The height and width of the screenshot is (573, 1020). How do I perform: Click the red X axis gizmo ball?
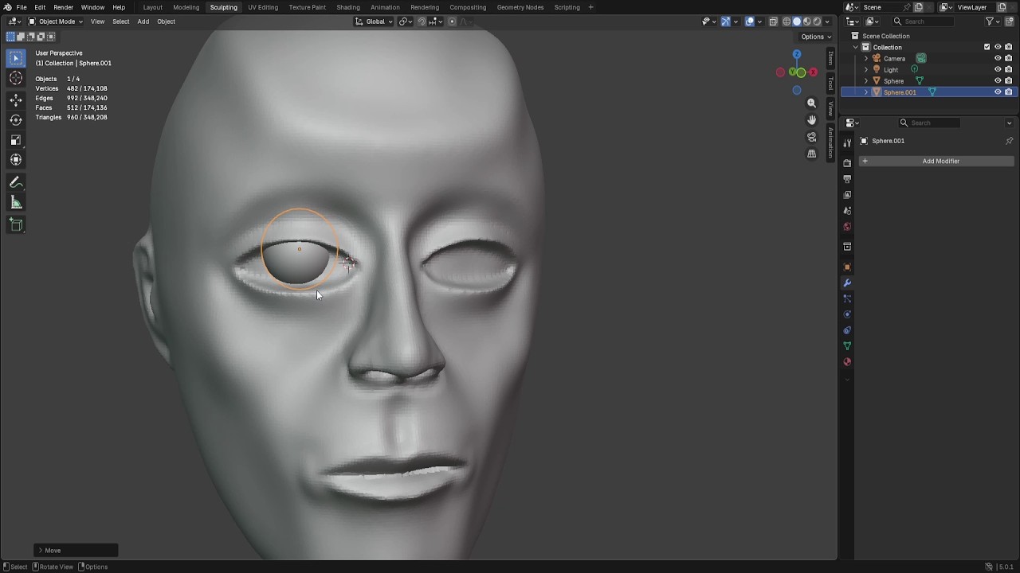813,72
